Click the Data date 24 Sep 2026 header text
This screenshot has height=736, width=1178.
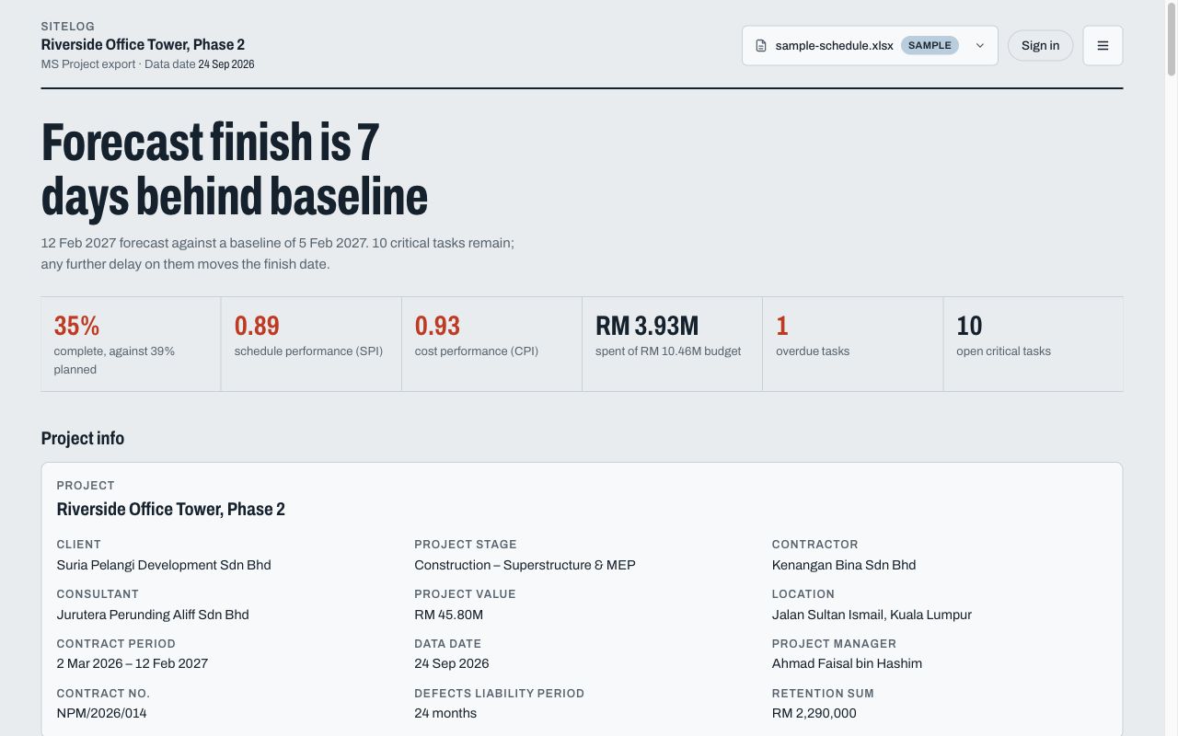200,64
